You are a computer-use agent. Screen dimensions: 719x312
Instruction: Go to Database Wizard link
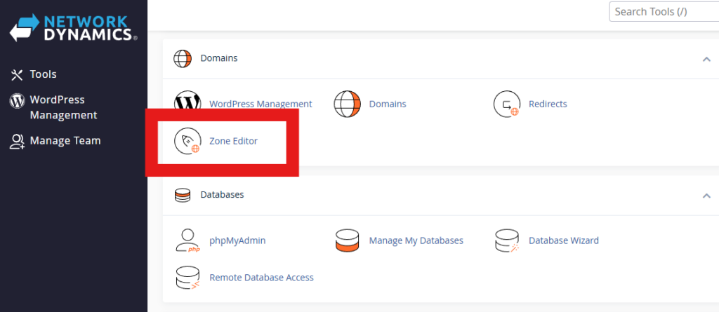(563, 240)
